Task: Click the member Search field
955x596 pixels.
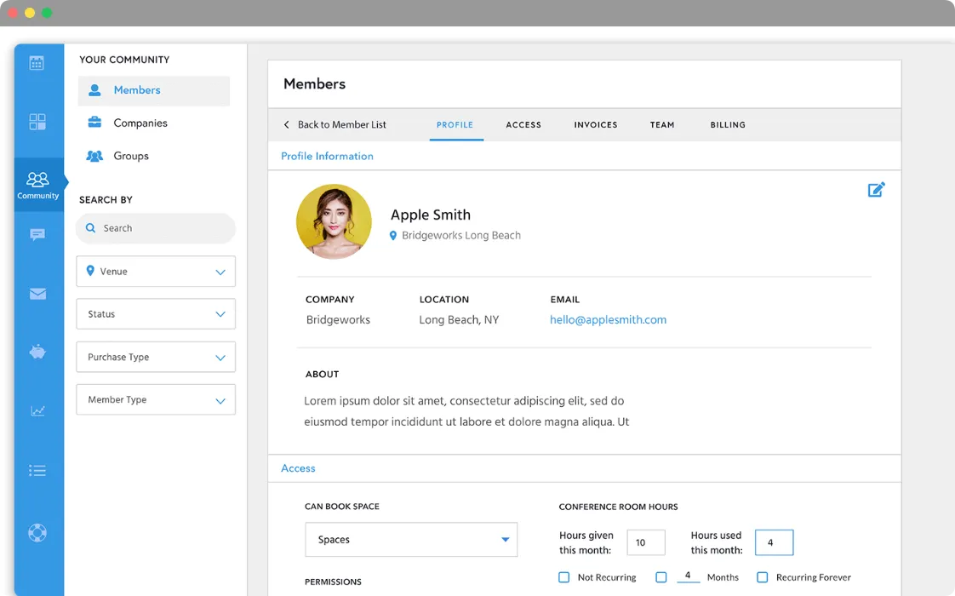Action: point(156,228)
